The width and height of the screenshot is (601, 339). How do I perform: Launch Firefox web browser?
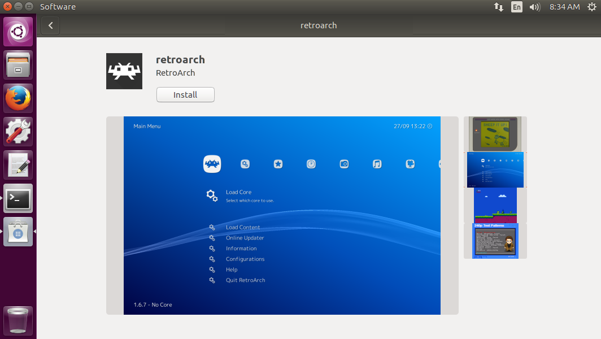pyautogui.click(x=18, y=98)
